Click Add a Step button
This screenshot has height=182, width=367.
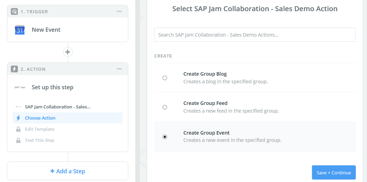pyautogui.click(x=68, y=171)
